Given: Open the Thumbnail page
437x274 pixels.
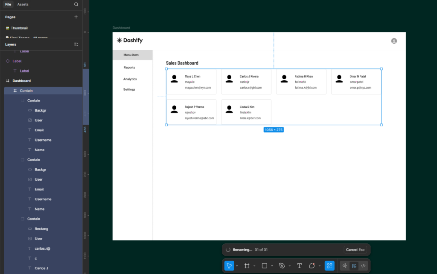Looking at the screenshot, I should coord(19,28).
